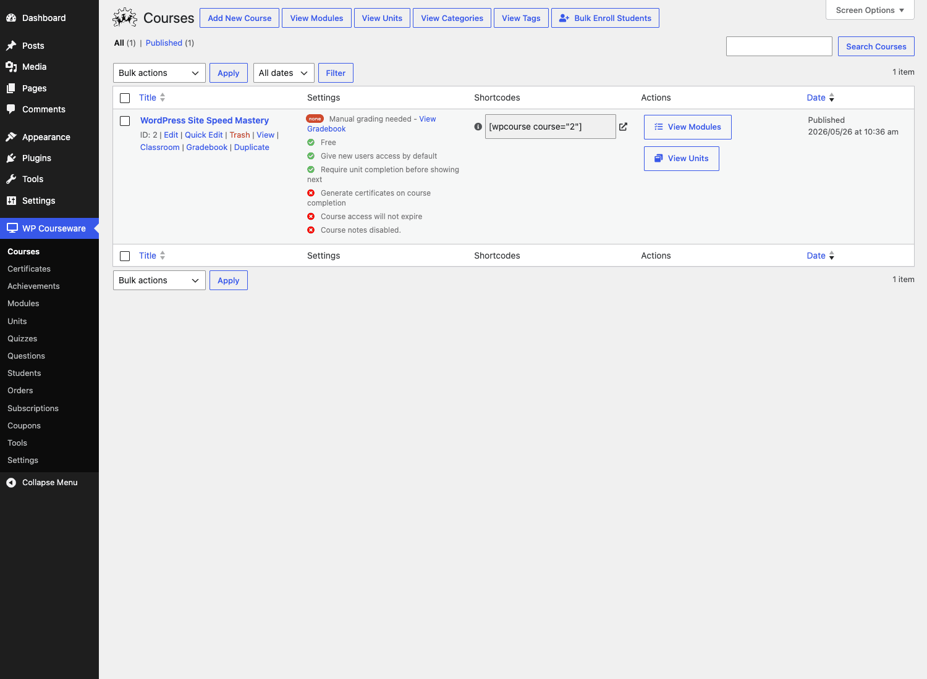927x679 pixels.
Task: Click the bottom Apply button
Action: pos(229,280)
